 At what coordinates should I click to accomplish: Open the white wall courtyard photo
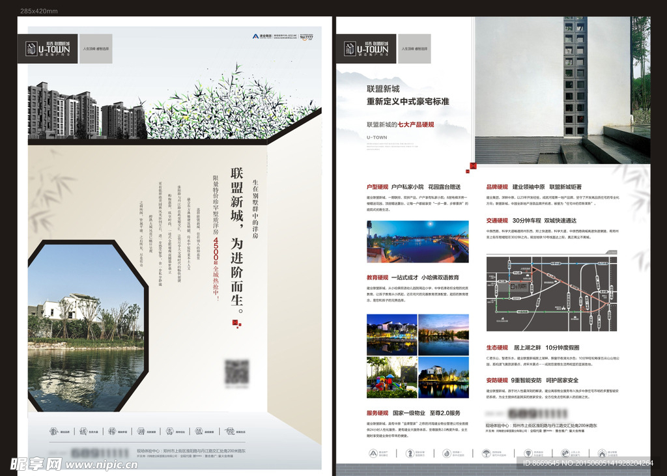pos(562,90)
